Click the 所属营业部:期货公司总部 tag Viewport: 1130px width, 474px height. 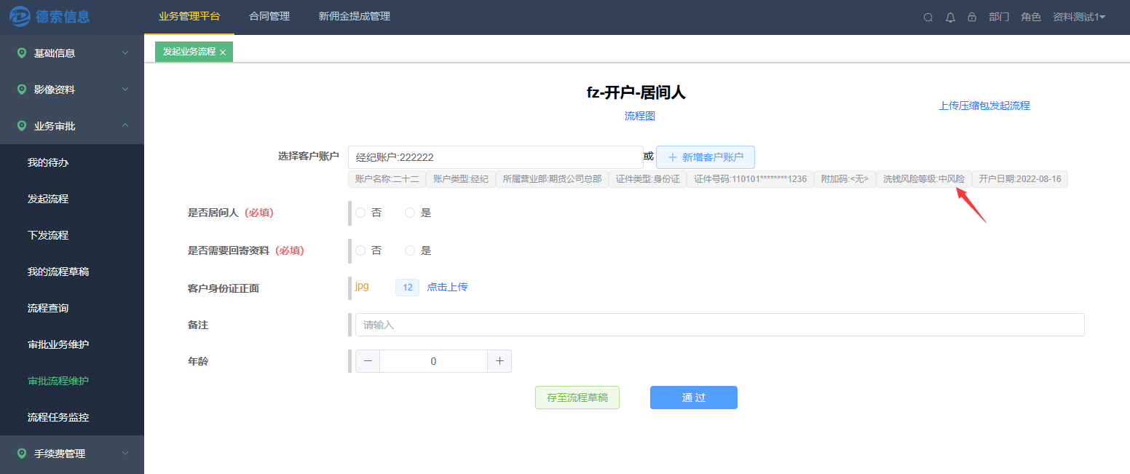552,179
